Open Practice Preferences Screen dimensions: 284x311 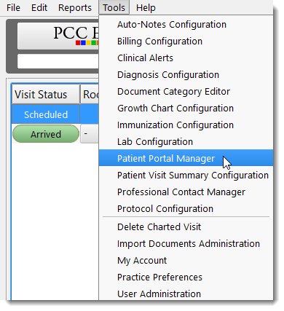[x=186, y=277]
